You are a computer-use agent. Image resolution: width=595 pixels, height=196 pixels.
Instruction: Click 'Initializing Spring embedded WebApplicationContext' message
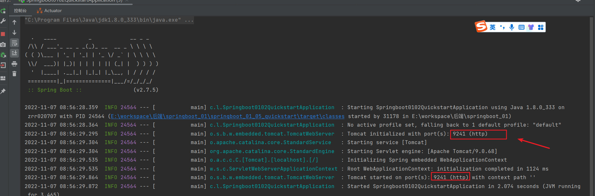(427, 160)
